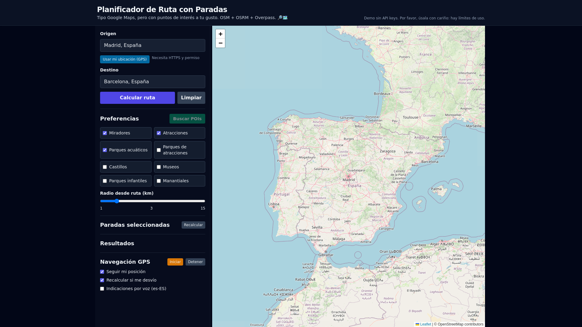Uncheck the Parques acuáticos checkbox

click(x=105, y=150)
